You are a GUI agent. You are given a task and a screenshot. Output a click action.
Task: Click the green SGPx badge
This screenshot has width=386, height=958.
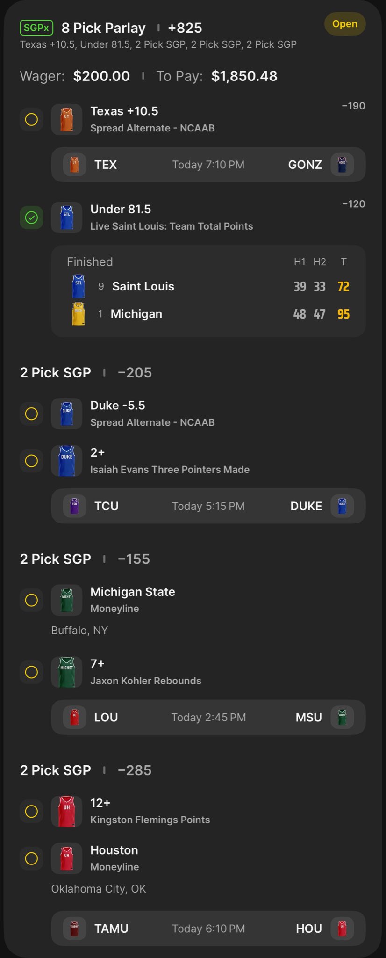[x=36, y=28]
